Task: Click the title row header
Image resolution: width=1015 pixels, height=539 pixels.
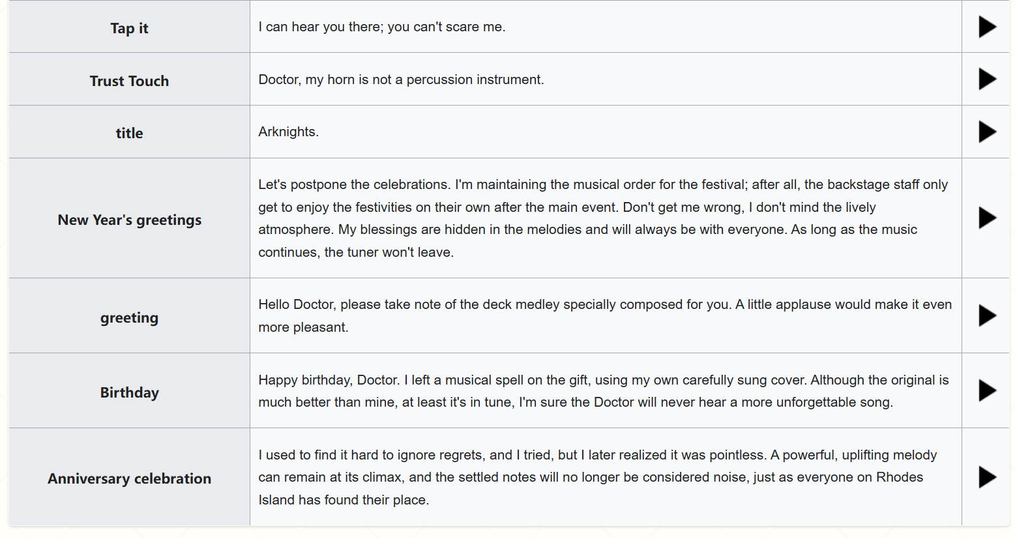Action: (129, 133)
